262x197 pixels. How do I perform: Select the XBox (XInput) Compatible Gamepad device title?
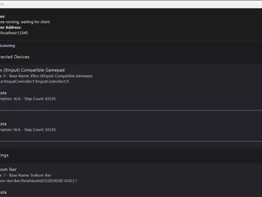coord(32,70)
